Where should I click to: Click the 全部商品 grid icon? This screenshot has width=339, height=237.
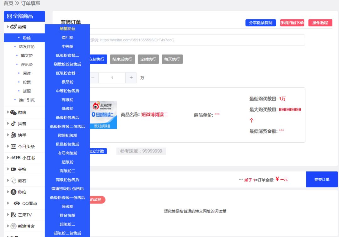click(x=9, y=16)
